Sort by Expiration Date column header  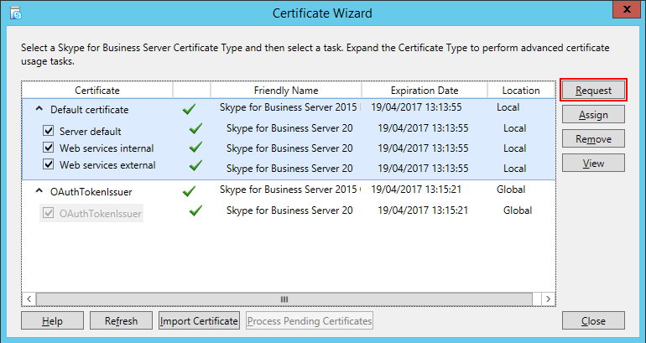[x=425, y=91]
